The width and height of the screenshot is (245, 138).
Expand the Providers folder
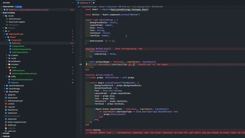[x=7, y=64]
